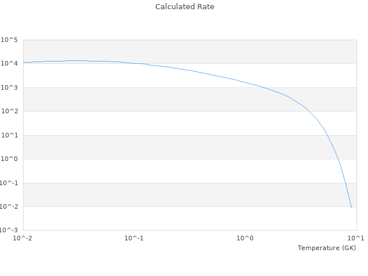The image size is (368, 276).
Task: Click the "Temperature (GK)" axis title
Action: click(x=327, y=248)
